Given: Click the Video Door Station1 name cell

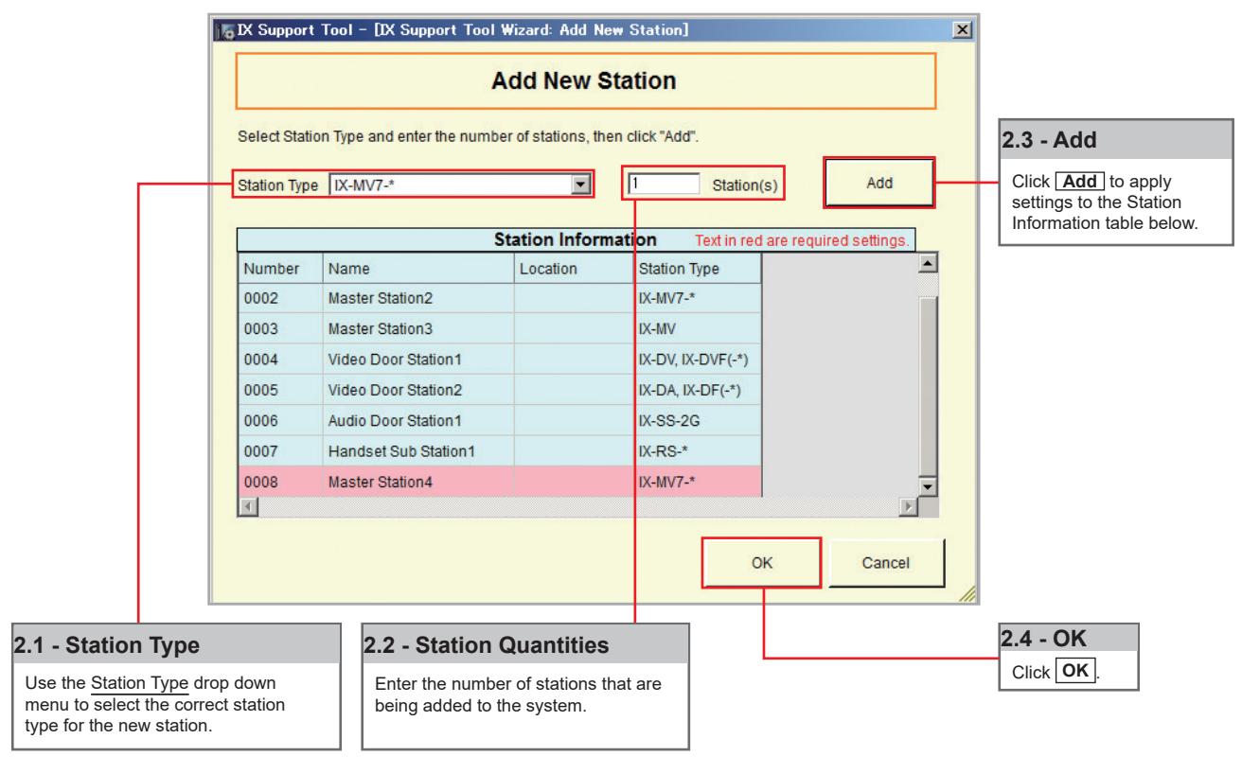Looking at the screenshot, I should [417, 360].
